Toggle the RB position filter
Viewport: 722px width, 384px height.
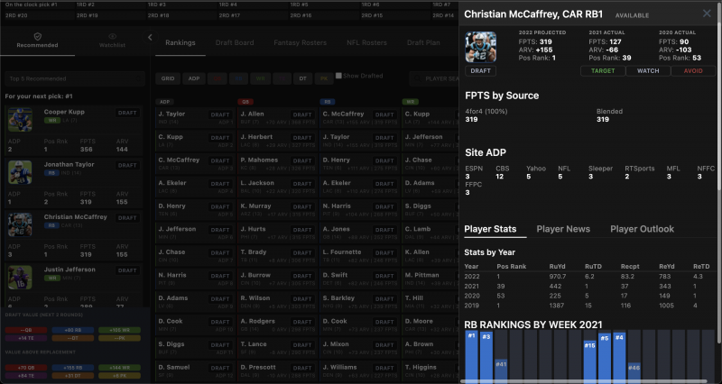click(x=238, y=78)
